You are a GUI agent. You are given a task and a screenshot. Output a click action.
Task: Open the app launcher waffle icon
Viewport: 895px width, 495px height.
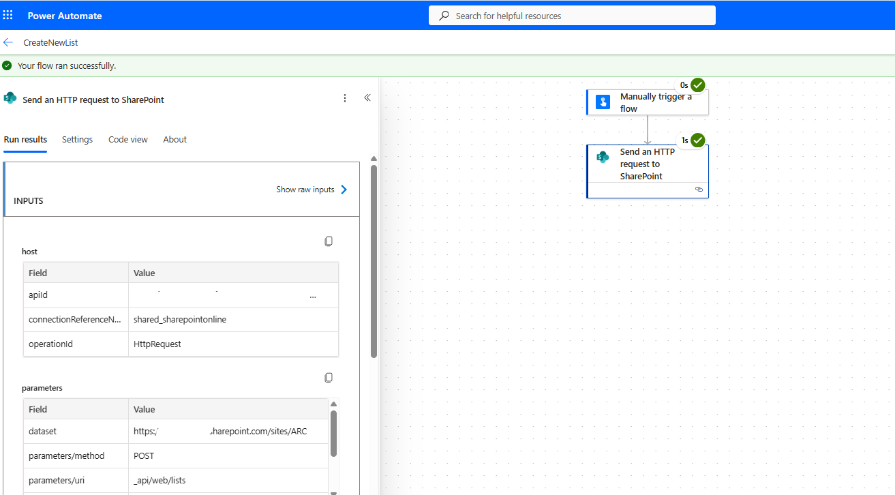8,15
